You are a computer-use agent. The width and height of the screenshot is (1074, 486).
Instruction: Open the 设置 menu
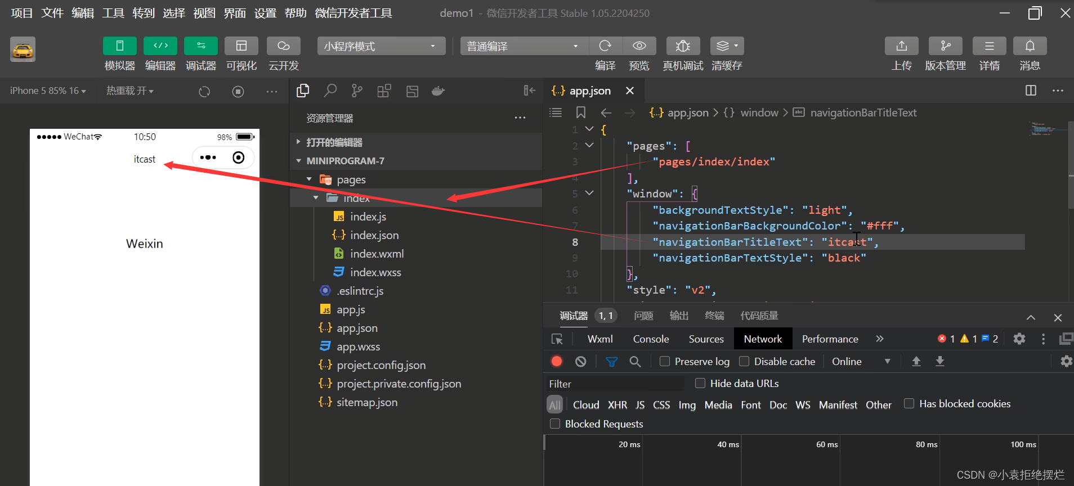(x=265, y=13)
